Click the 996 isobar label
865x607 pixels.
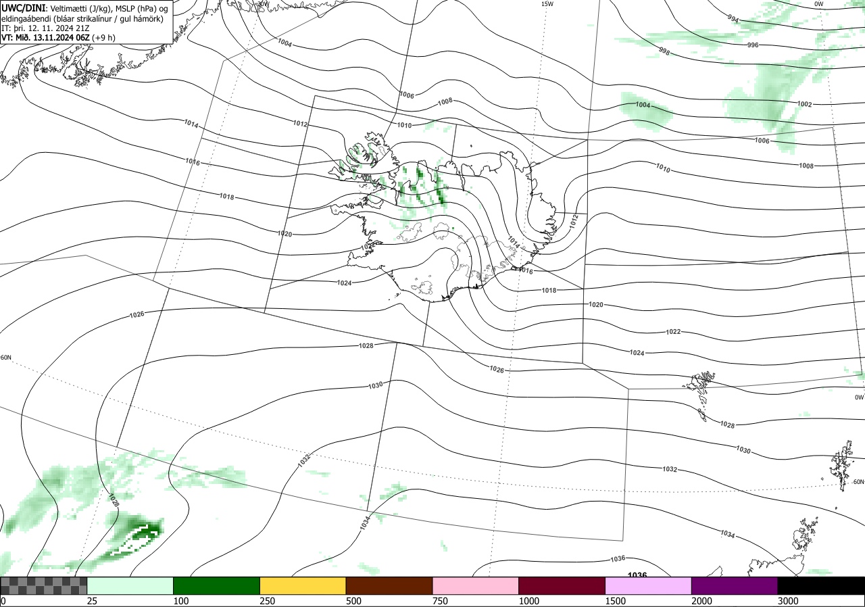[753, 45]
